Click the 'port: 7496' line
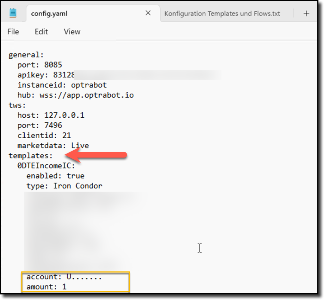 click(40, 126)
